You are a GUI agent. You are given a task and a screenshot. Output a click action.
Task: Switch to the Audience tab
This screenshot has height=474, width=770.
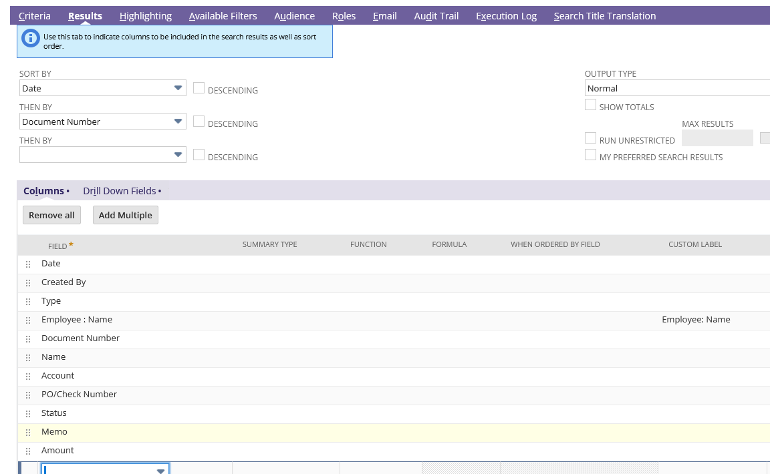pyautogui.click(x=294, y=16)
